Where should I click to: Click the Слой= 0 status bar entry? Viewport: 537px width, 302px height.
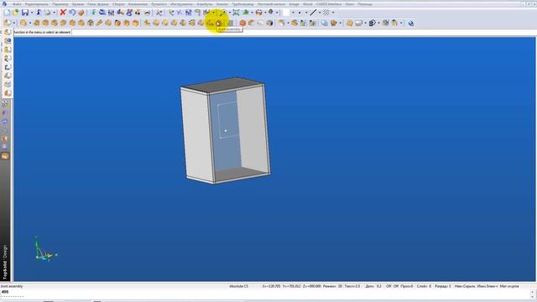(x=424, y=286)
